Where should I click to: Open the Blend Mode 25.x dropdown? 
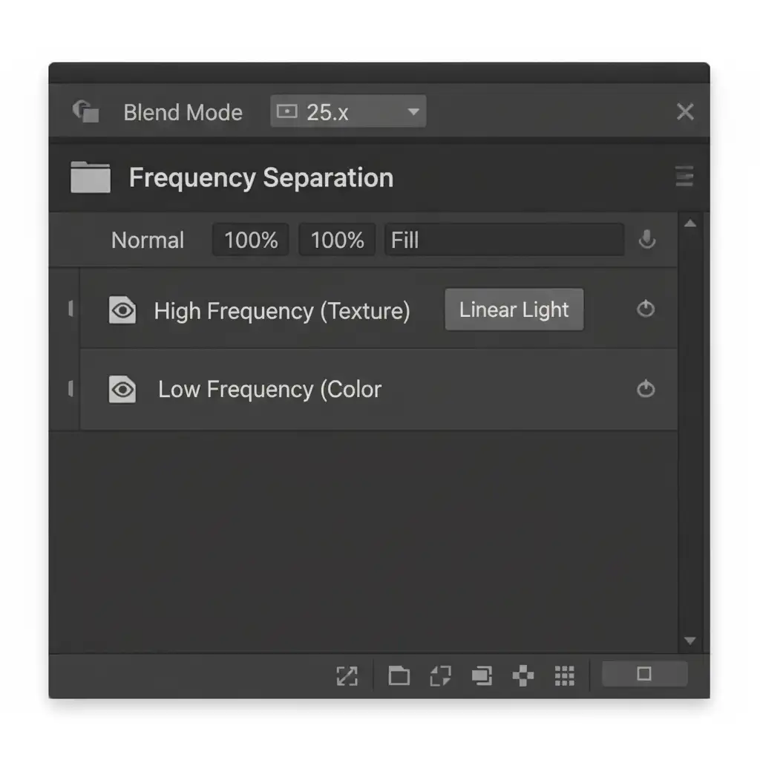tap(348, 112)
